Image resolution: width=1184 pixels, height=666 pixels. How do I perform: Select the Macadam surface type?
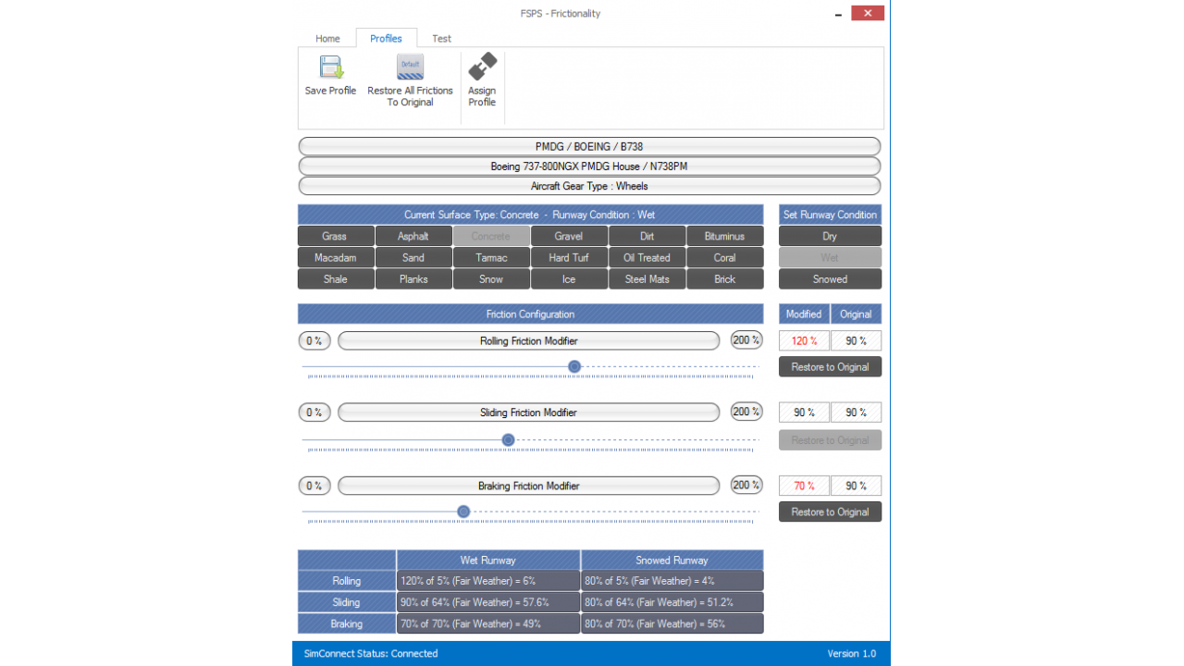pyautogui.click(x=336, y=257)
